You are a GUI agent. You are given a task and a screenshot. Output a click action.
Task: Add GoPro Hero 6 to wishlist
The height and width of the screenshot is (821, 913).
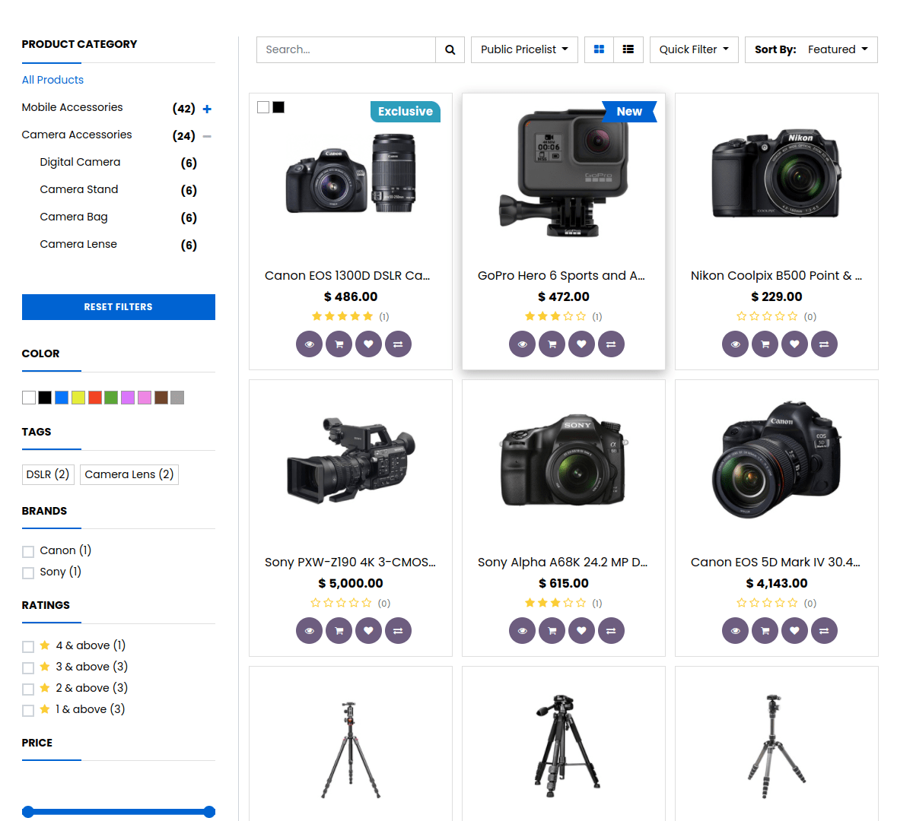pos(581,344)
